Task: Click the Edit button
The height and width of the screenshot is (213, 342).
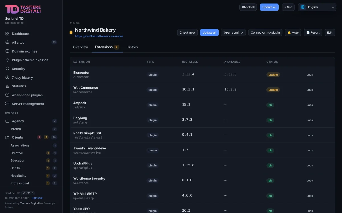Action: click(330, 32)
